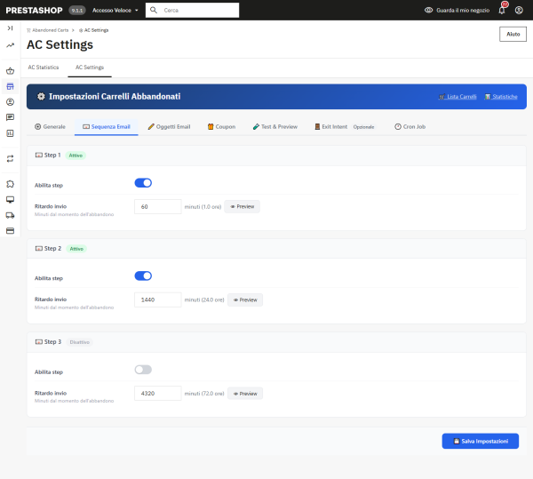Open the Coupon tab
This screenshot has width=533, height=479.
point(221,126)
